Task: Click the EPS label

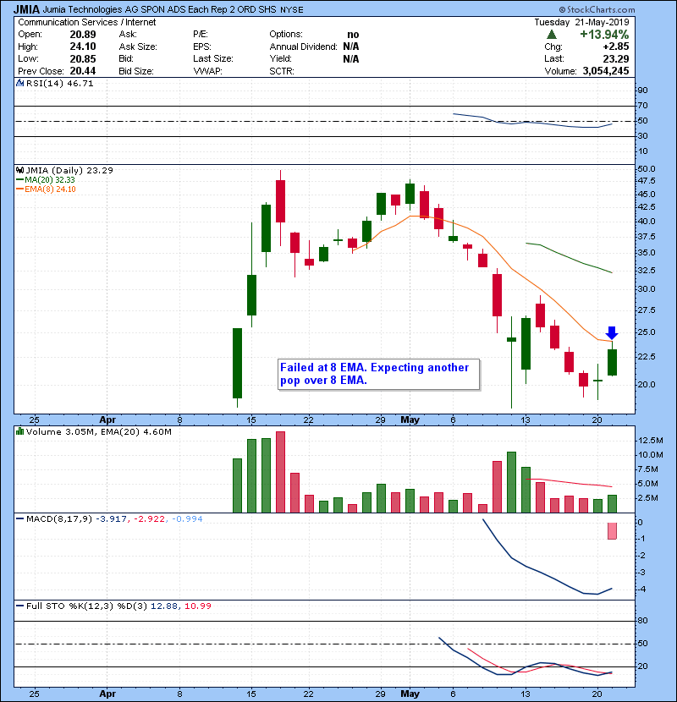Action: coord(202,47)
